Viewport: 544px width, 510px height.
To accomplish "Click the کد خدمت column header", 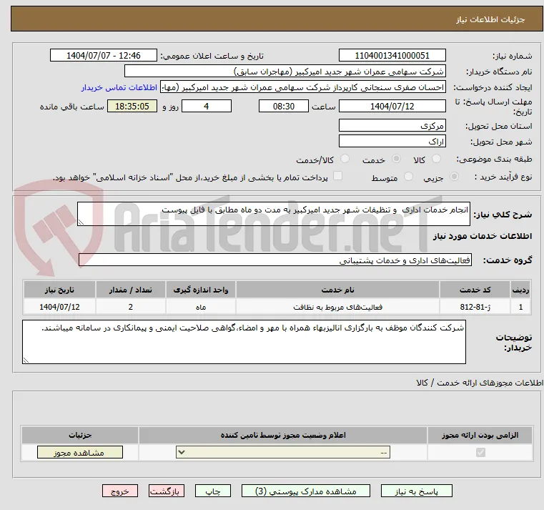I will (475, 290).
